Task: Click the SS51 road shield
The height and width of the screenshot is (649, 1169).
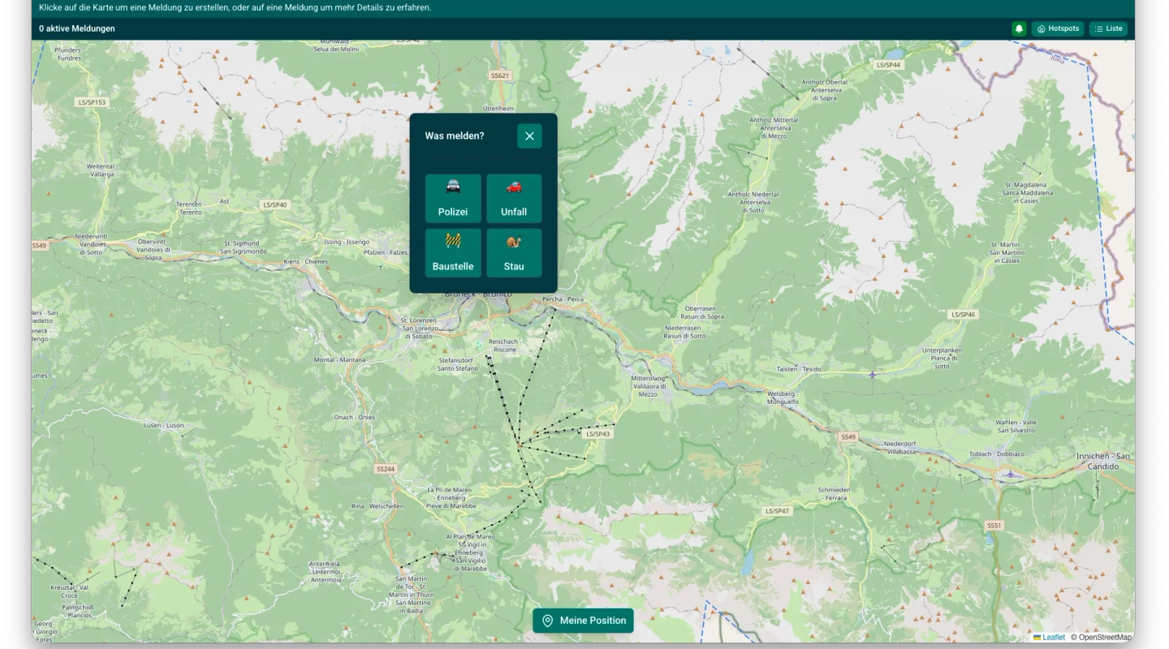Action: pyautogui.click(x=994, y=526)
